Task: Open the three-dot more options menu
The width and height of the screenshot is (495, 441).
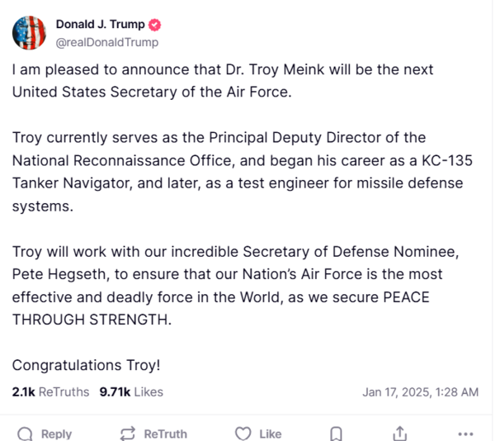Action: [x=465, y=434]
